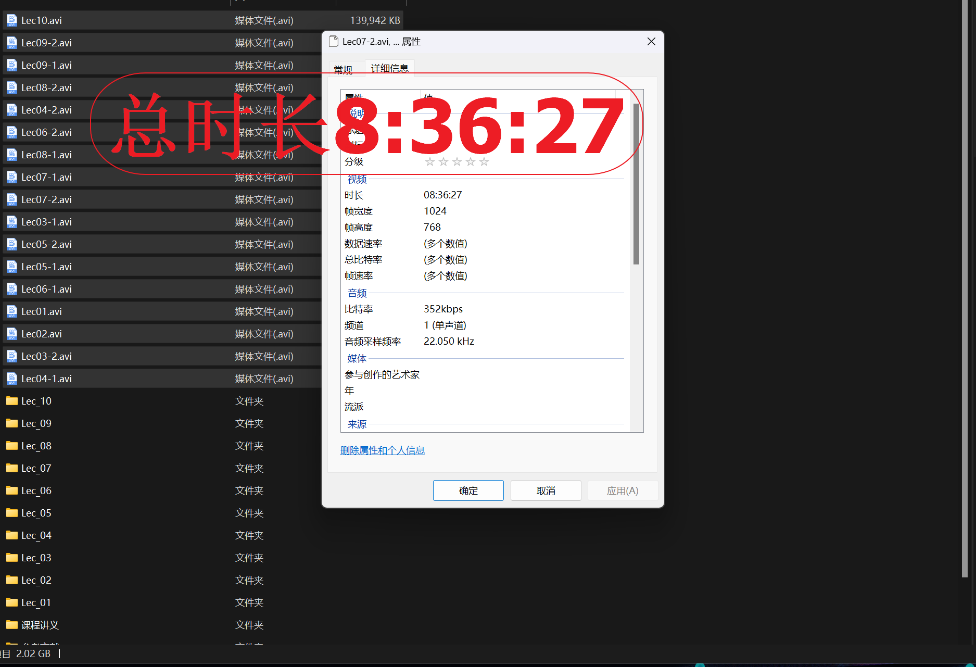Select the Lec07-2.avi file icon

(x=11, y=199)
